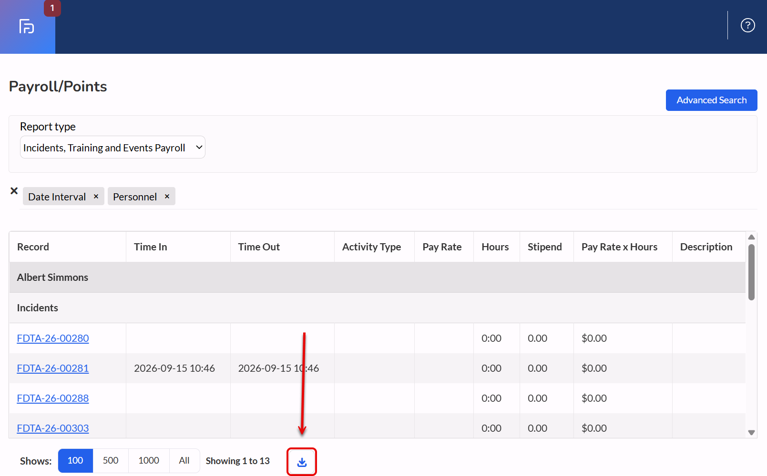
Task: Select the Personnel filter chip label
Action: pos(135,197)
